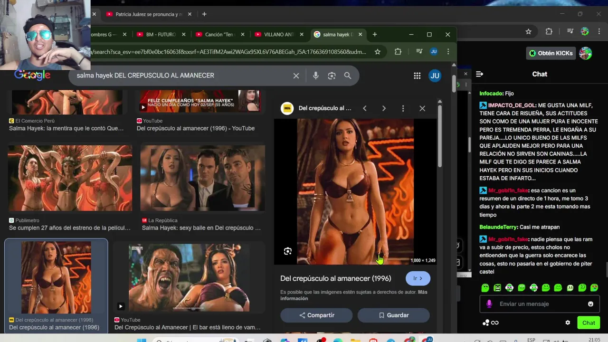This screenshot has width=608, height=342.
Task: Open media control icon in front window
Action: pyautogui.click(x=419, y=52)
